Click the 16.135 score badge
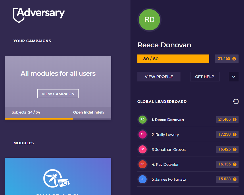Viewport: 244px width, 195px height. (x=227, y=164)
